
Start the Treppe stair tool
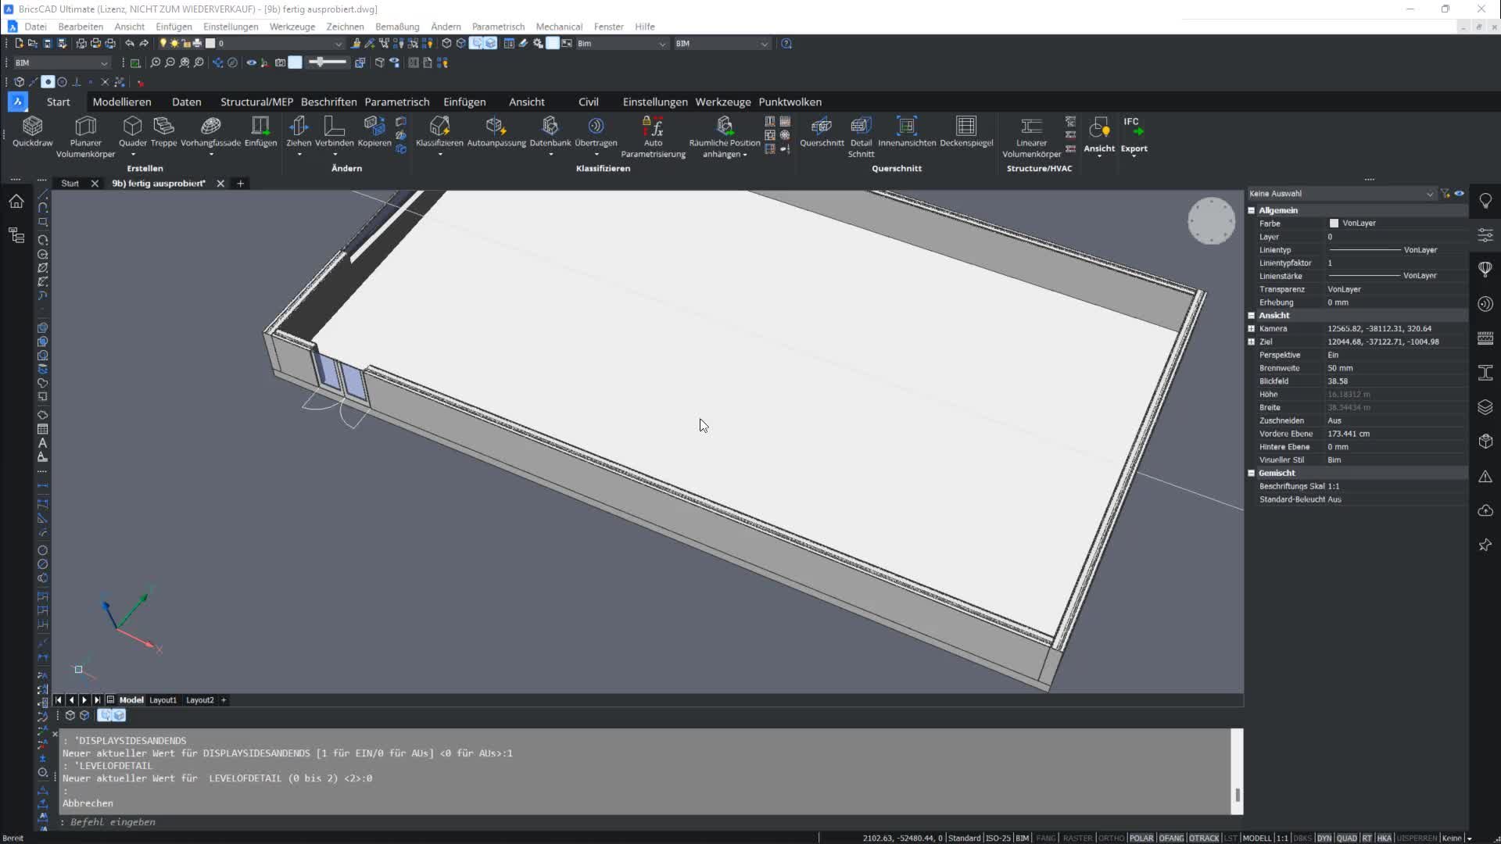click(163, 131)
